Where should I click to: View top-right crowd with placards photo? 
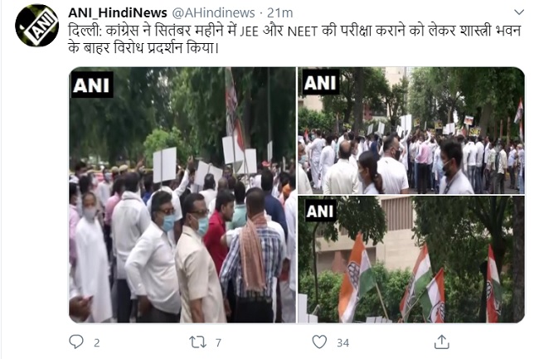(411, 130)
